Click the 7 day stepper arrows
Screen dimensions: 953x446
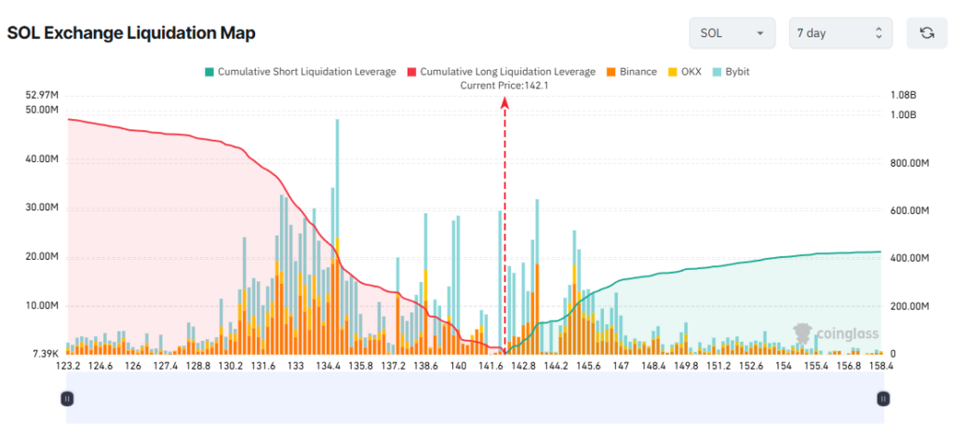(878, 33)
